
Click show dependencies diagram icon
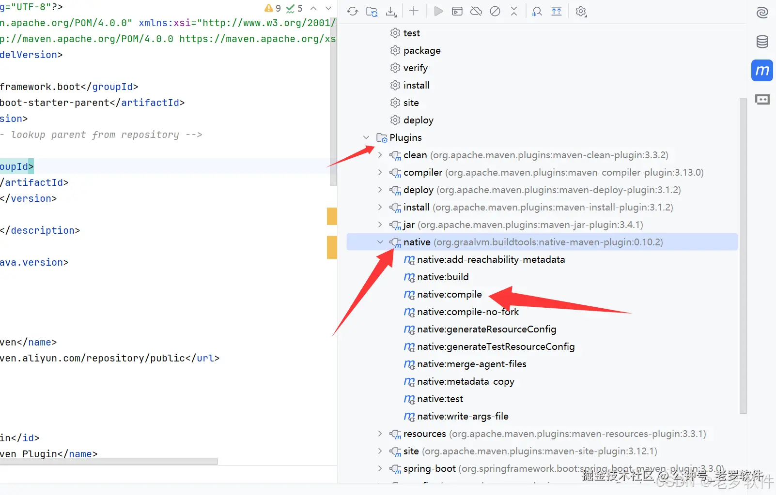[x=537, y=11]
